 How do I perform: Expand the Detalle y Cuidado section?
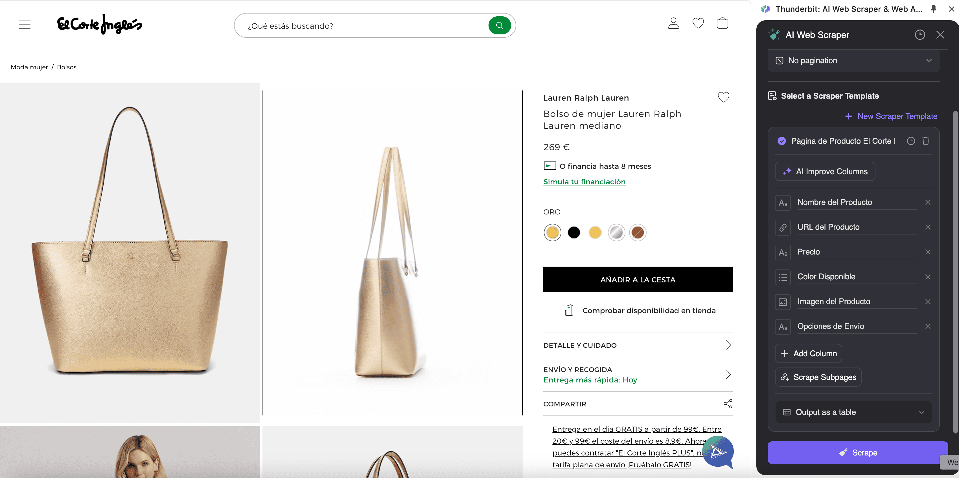point(637,345)
